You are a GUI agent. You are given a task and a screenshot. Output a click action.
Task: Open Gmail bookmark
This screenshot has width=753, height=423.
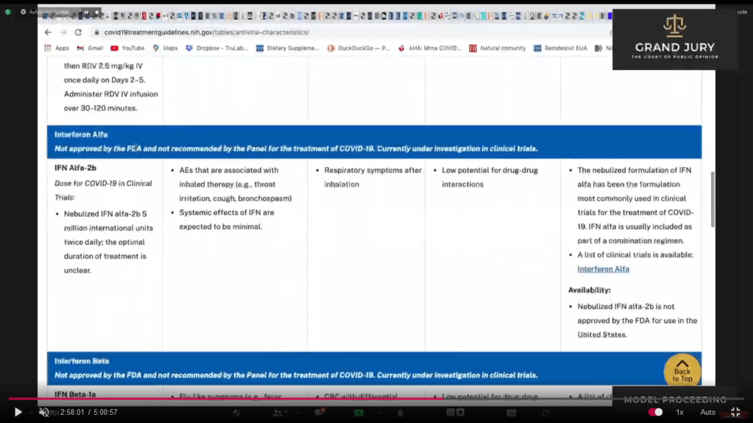click(90, 49)
